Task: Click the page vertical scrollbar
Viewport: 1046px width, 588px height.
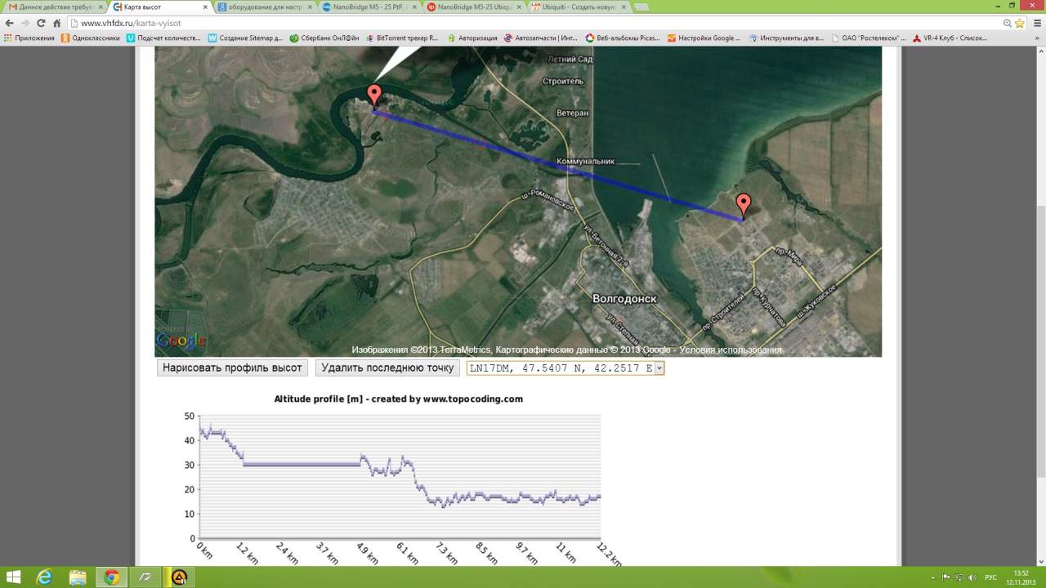Action: [x=1040, y=305]
